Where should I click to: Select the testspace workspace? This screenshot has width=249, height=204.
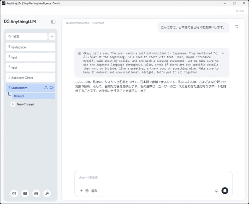point(30,47)
